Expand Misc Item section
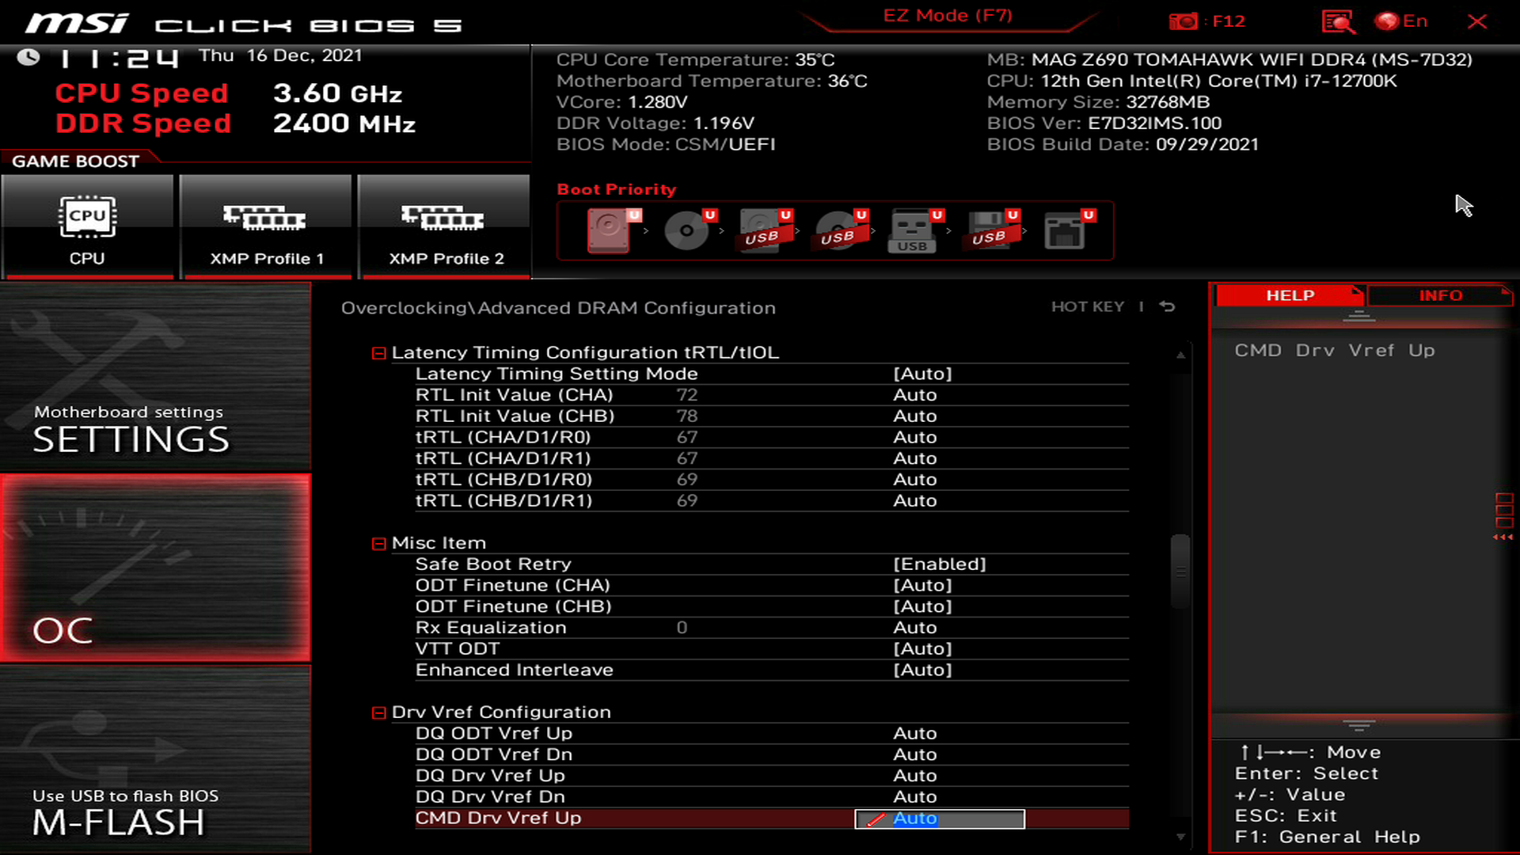Viewport: 1520px width, 855px height. [378, 543]
